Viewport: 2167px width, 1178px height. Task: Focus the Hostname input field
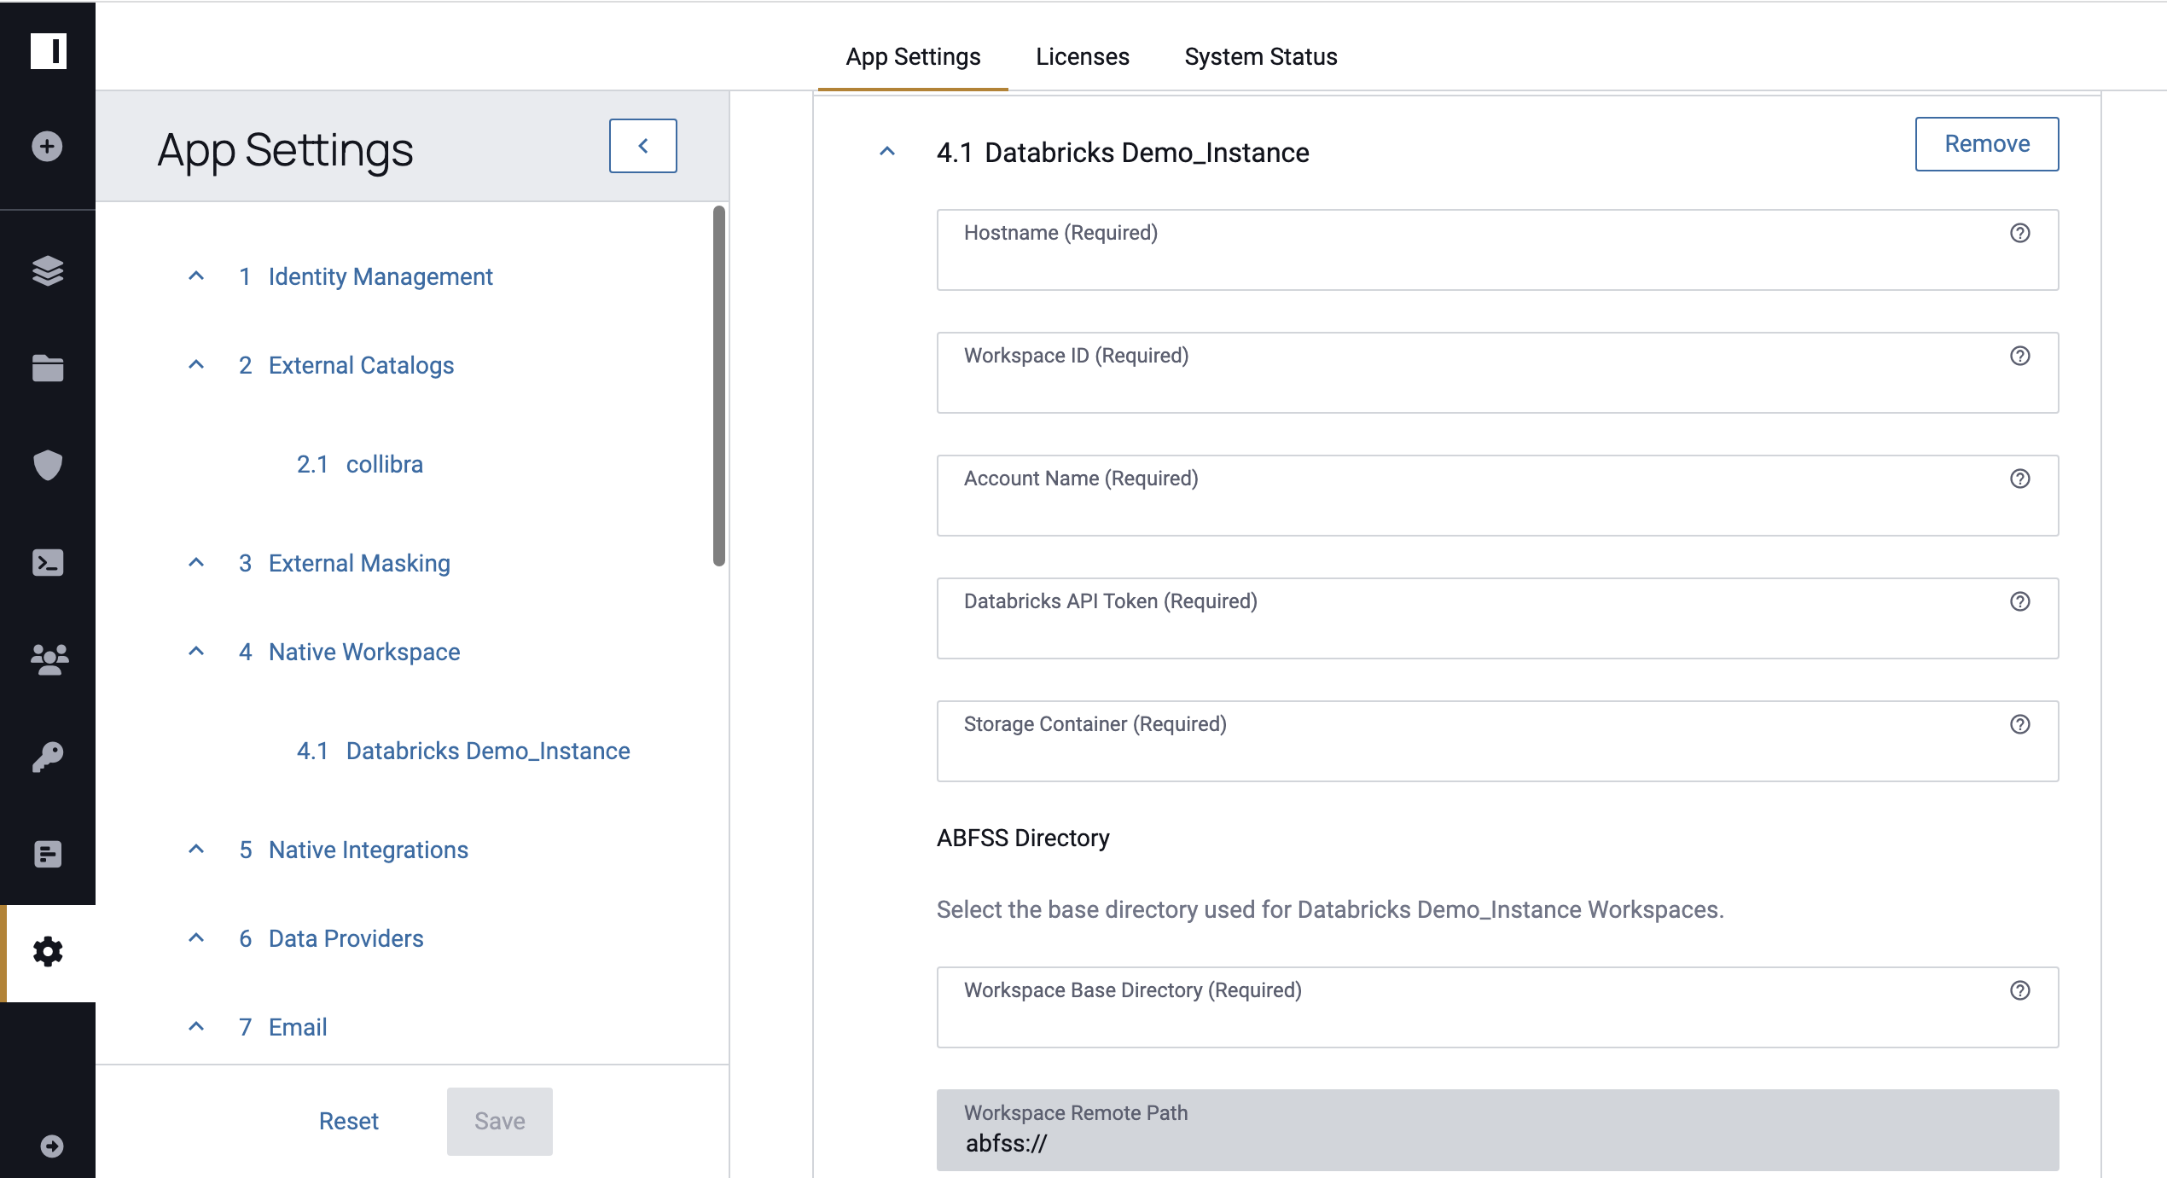(x=1497, y=250)
